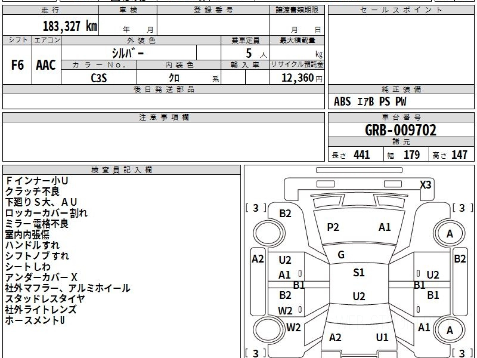Select the equipment line ABS エアB PS PW
The height and width of the screenshot is (358, 477).
[370, 102]
